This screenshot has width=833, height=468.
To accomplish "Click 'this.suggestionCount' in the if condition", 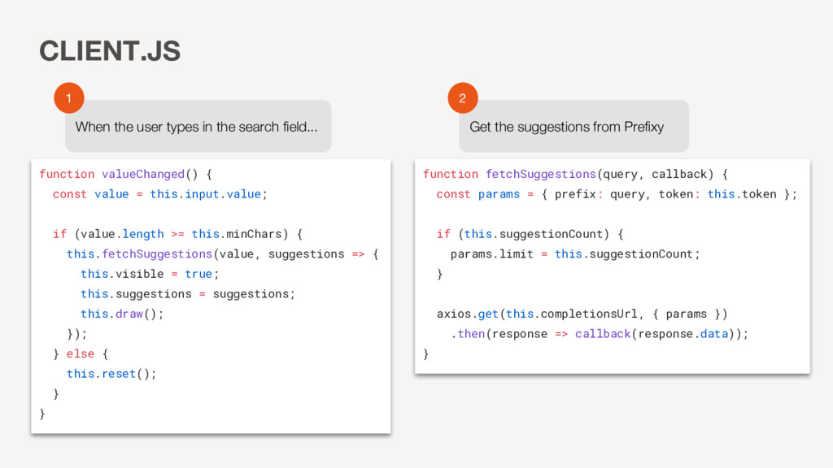I will pyautogui.click(x=534, y=234).
